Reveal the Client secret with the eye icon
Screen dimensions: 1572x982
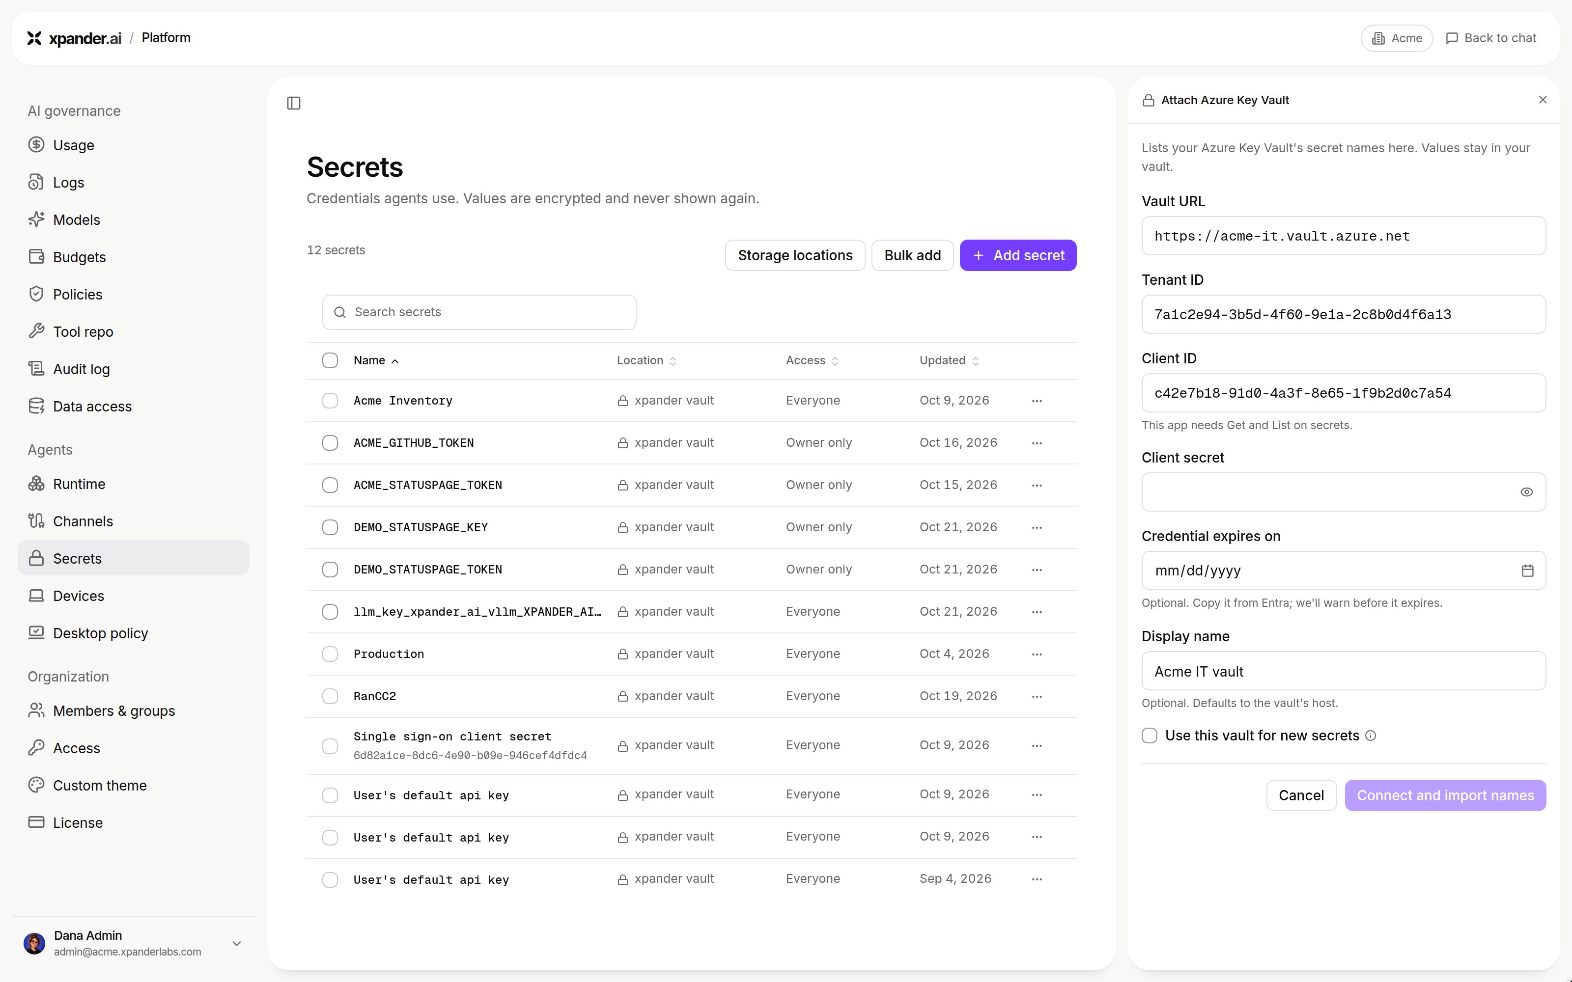[1526, 491]
